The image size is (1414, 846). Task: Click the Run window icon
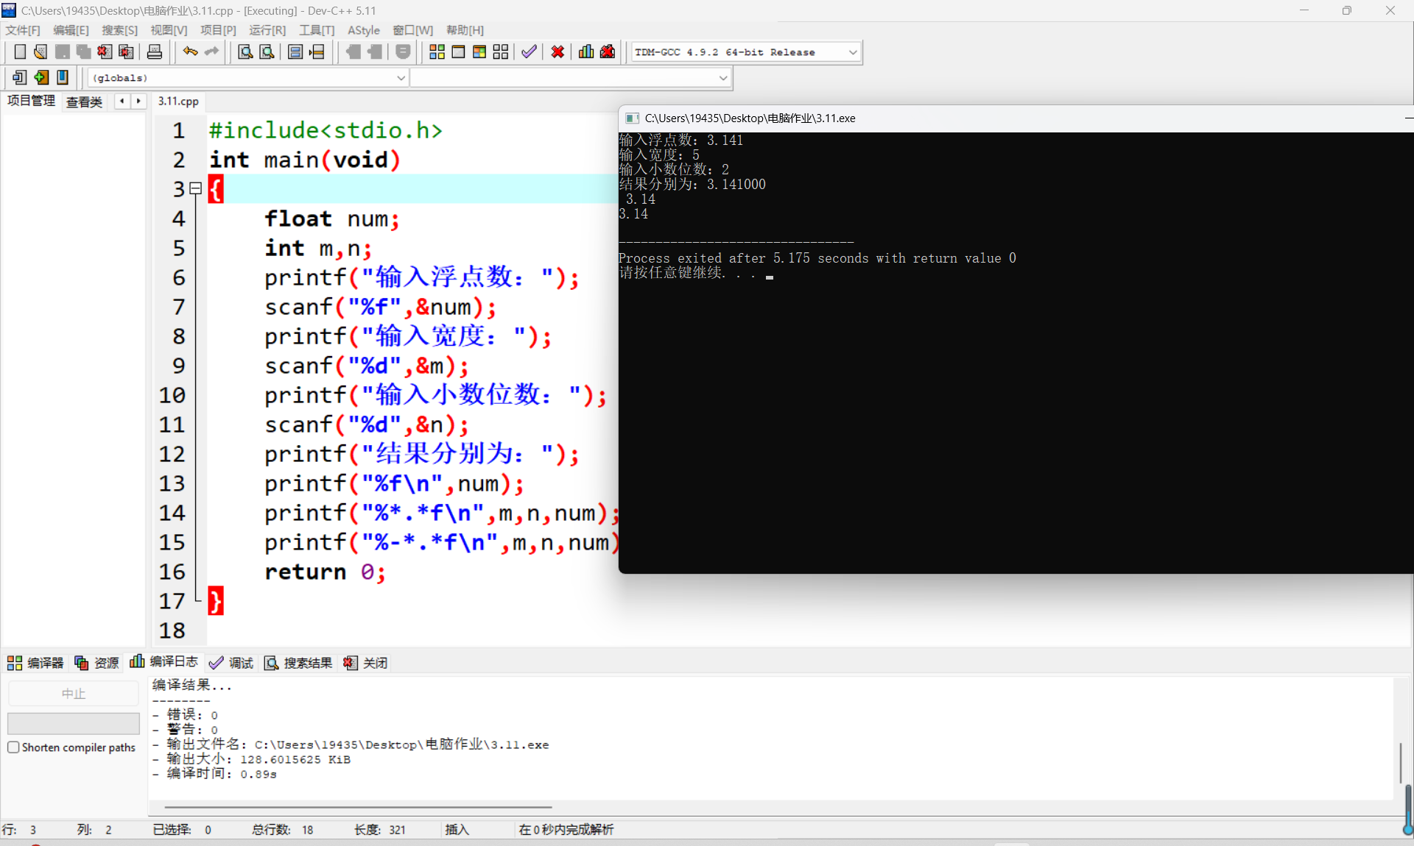coord(458,51)
